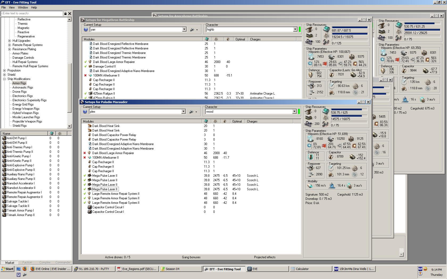The width and height of the screenshot is (447, 279).
Task: Click the Paladin CPU usage bar 538.75 / 625
Action: coord(349,109)
